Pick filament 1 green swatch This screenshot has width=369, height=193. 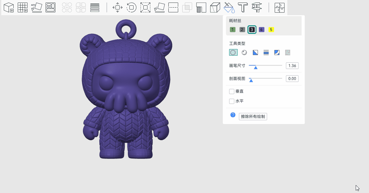tap(233, 30)
